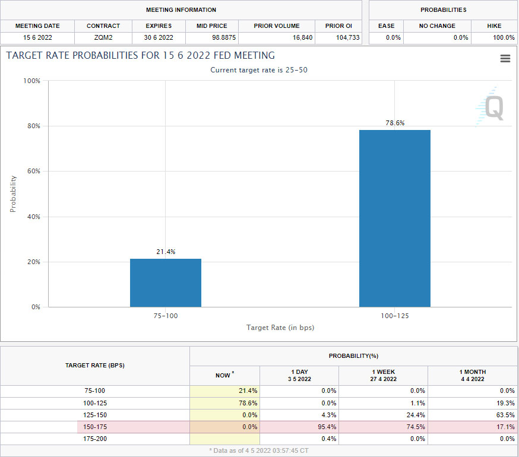The width and height of the screenshot is (519, 457).
Task: Click the 100-125 x-axis label
Action: point(394,316)
